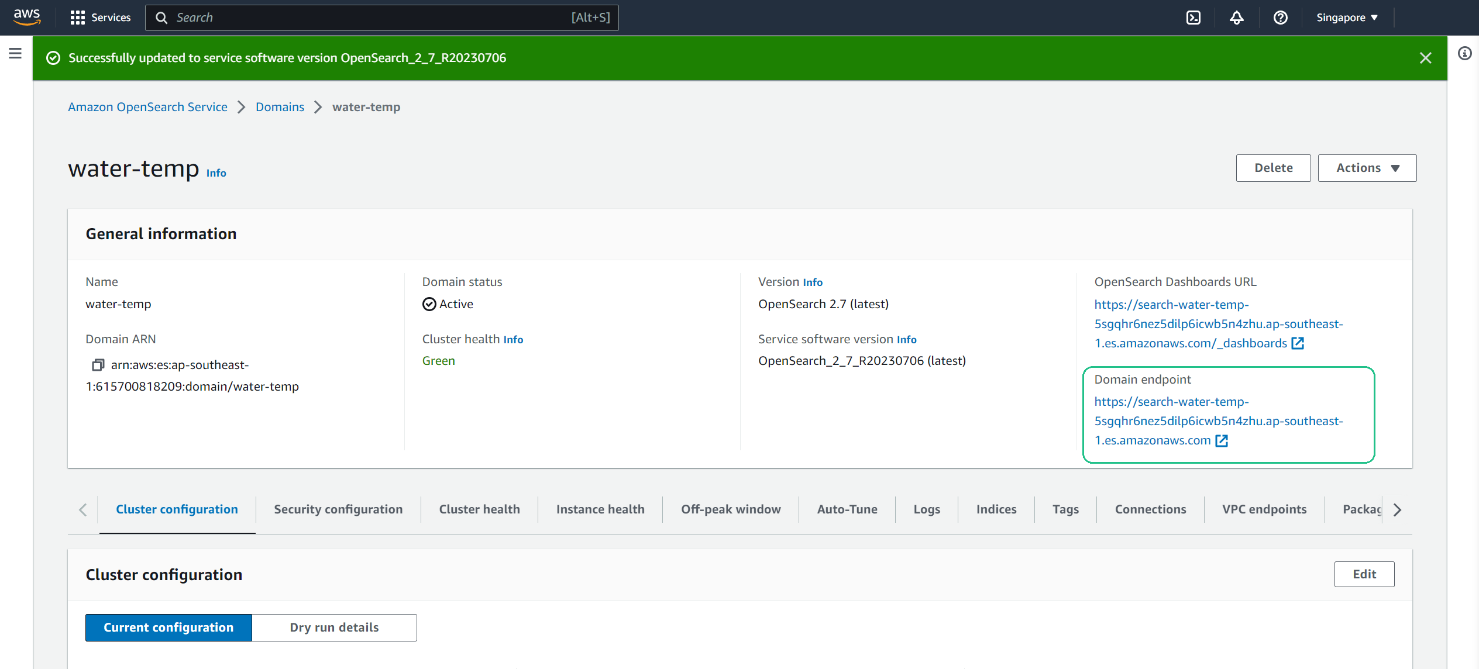Switch to Security configuration tab

[338, 509]
